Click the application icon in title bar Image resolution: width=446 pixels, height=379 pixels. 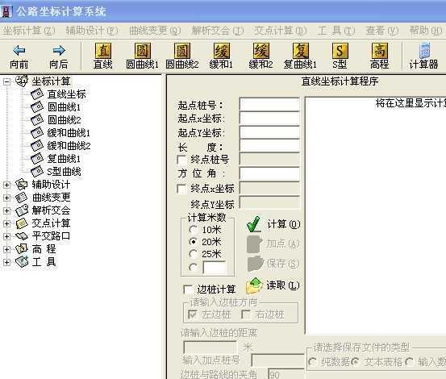[x=6, y=11]
